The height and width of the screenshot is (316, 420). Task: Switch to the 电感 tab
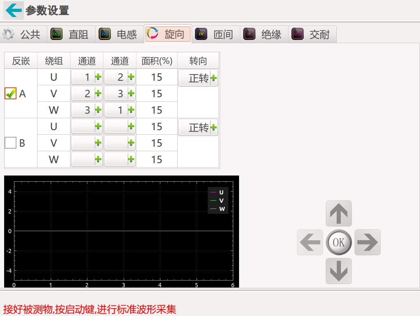pyautogui.click(x=120, y=34)
